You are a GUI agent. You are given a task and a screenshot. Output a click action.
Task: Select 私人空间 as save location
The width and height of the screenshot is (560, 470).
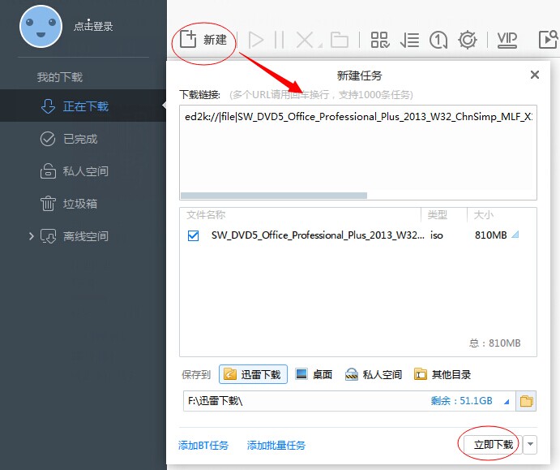point(374,374)
